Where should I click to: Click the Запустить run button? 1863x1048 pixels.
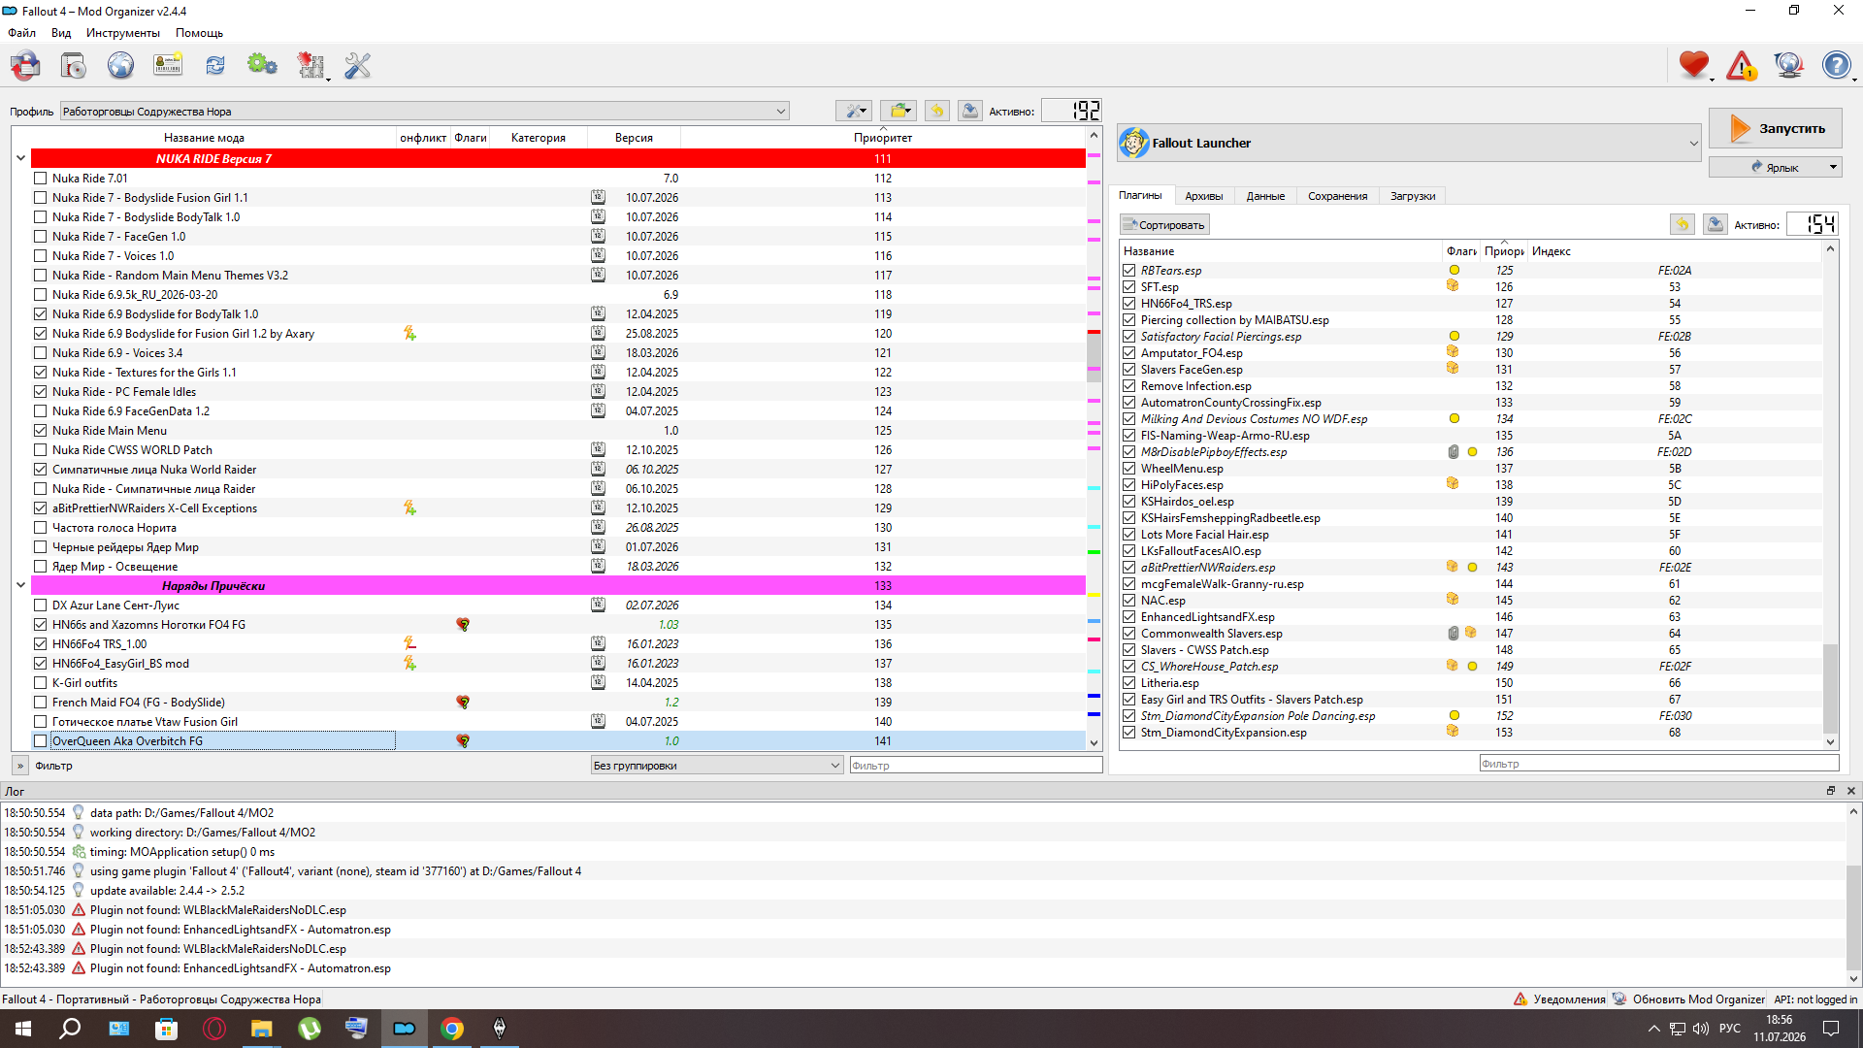pyautogui.click(x=1775, y=128)
